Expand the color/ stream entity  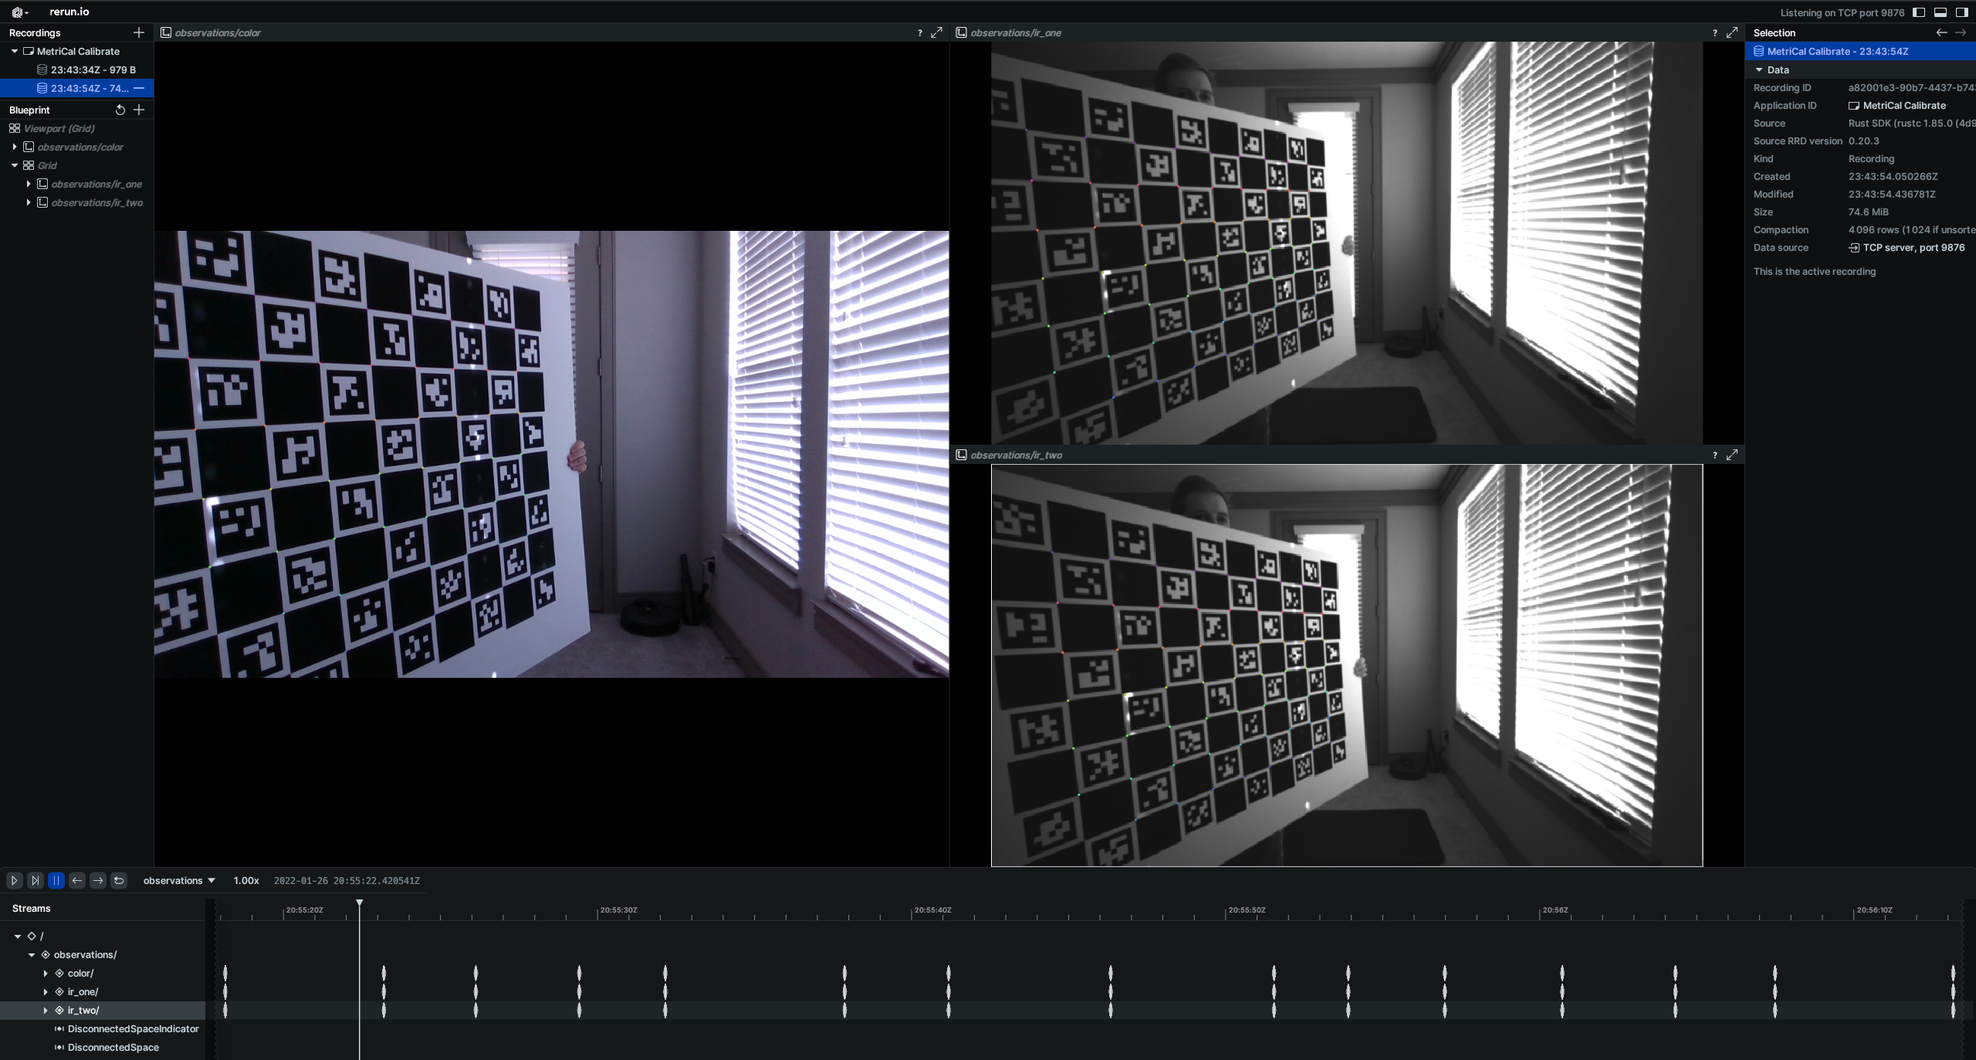(x=46, y=973)
